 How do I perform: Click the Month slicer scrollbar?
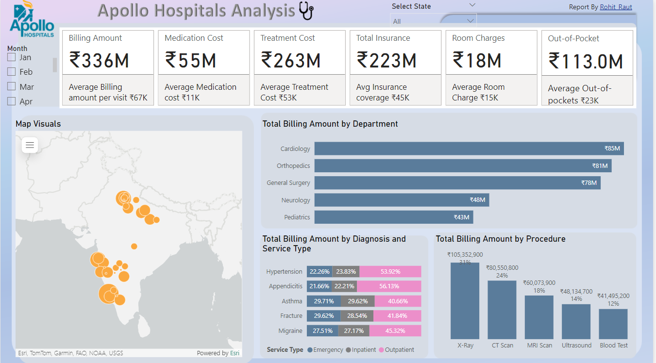tap(55, 65)
